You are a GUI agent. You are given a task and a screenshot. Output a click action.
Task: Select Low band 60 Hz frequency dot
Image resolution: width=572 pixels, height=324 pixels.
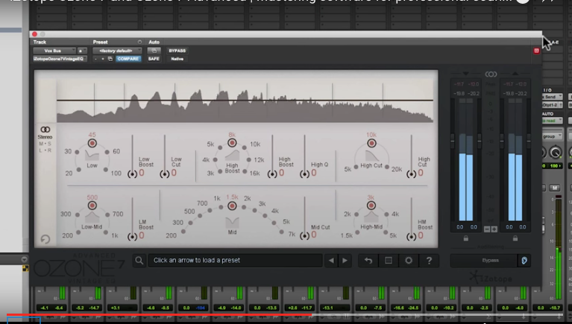(107, 152)
